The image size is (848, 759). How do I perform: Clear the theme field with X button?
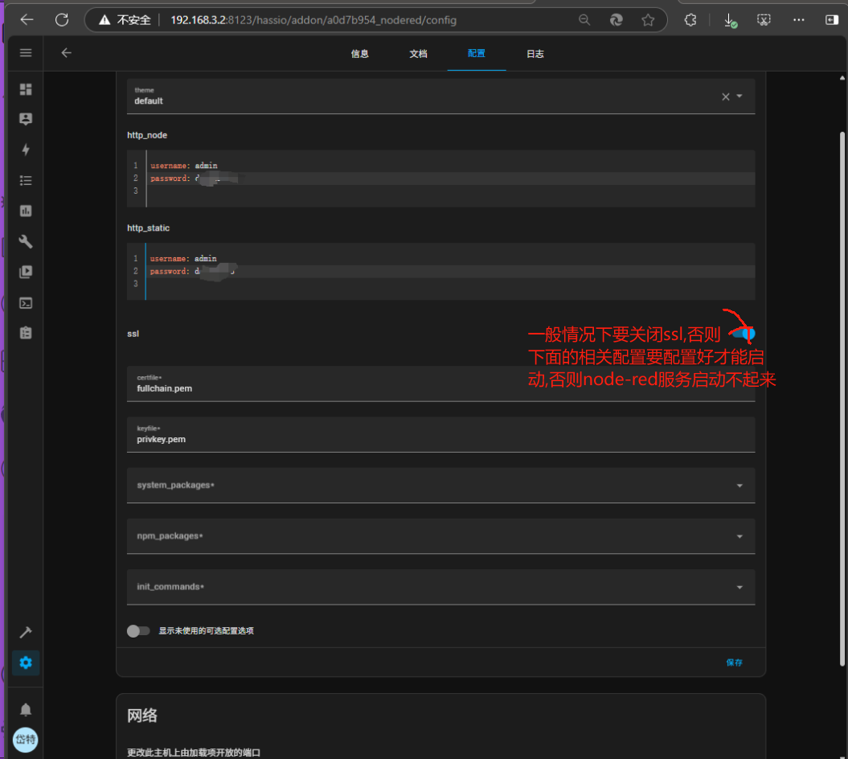(725, 96)
